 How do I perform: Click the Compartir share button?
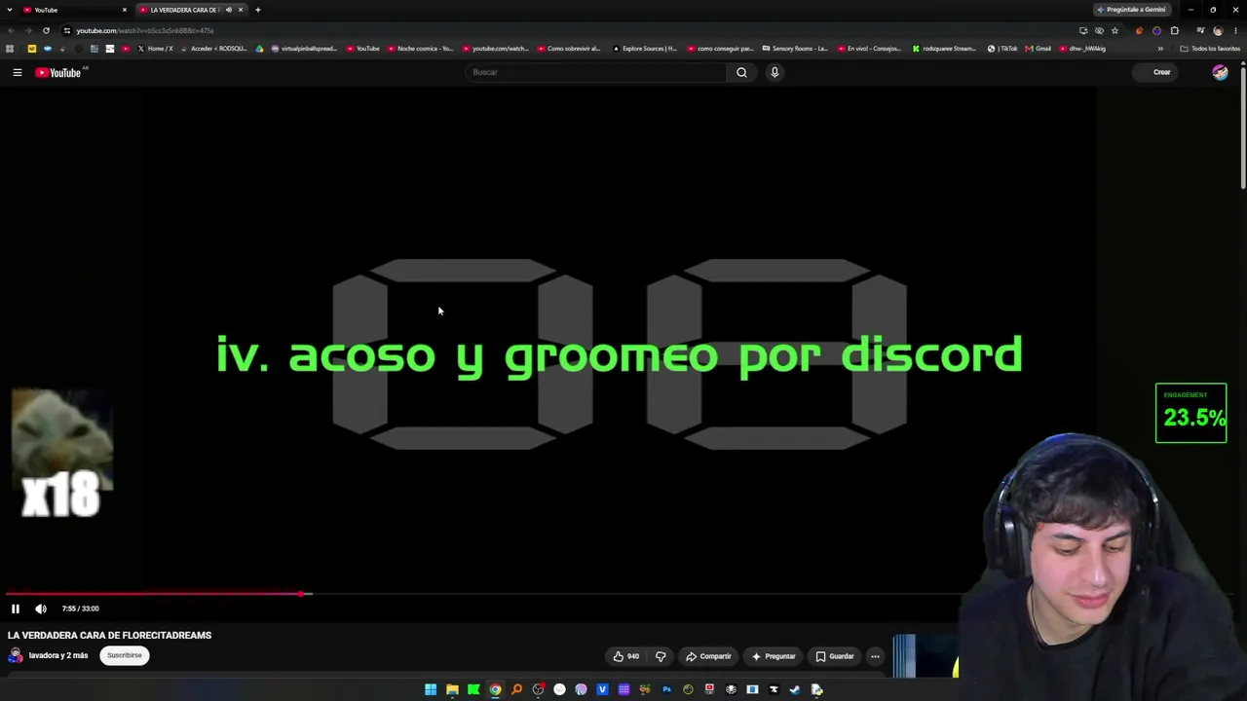pyautogui.click(x=708, y=656)
